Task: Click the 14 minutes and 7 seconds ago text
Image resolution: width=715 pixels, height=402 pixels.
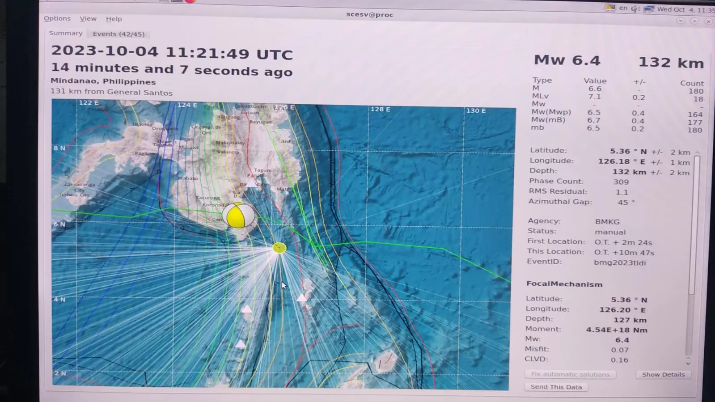Action: [172, 69]
